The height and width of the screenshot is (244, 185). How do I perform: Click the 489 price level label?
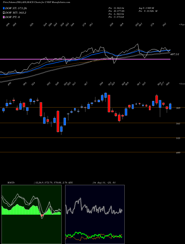[178, 153]
